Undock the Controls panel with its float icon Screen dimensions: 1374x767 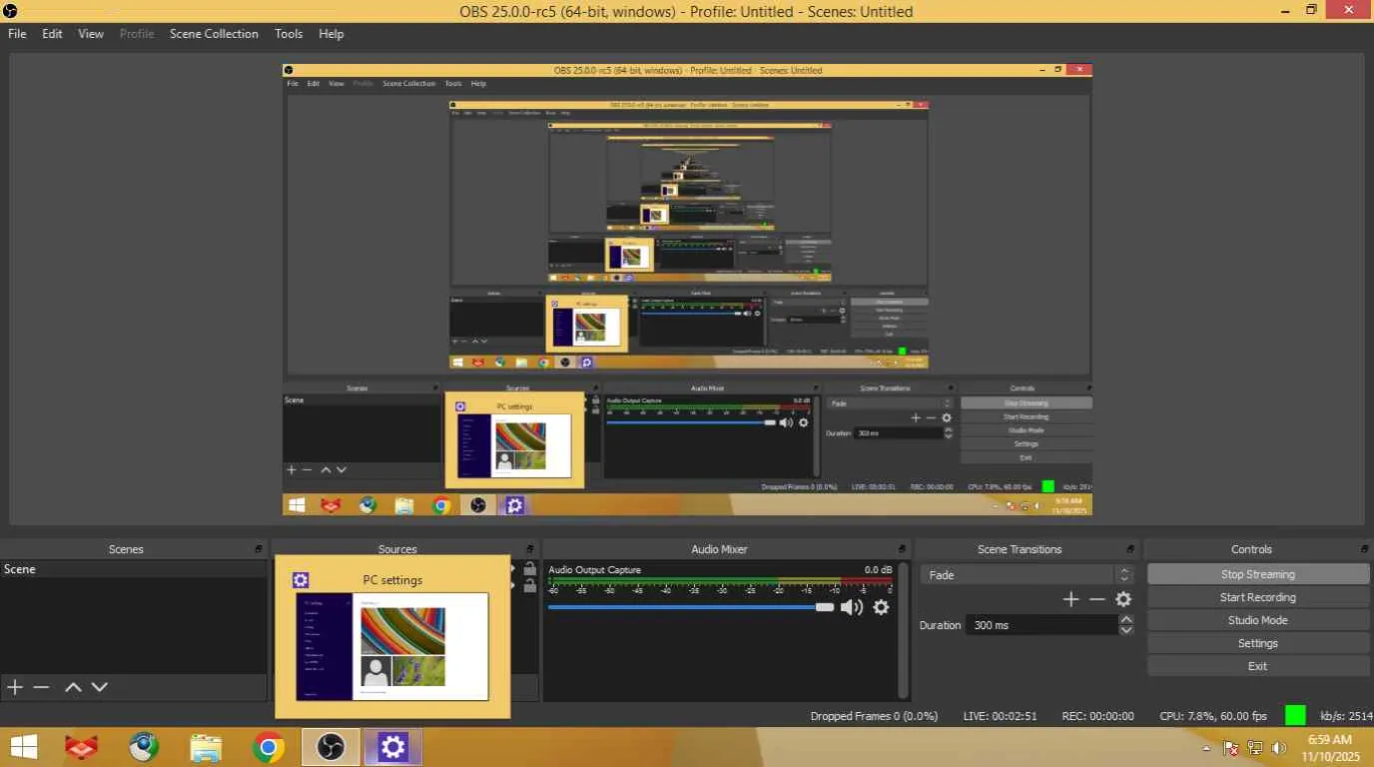tap(1364, 549)
